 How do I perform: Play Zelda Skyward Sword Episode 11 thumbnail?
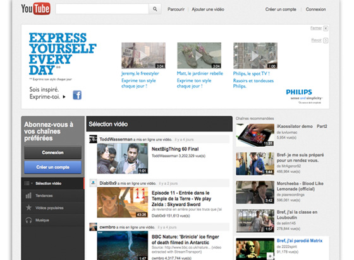(123, 202)
